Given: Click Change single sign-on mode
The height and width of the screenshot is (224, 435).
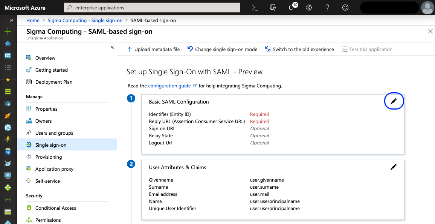Looking at the screenshot, I should [x=222, y=49].
